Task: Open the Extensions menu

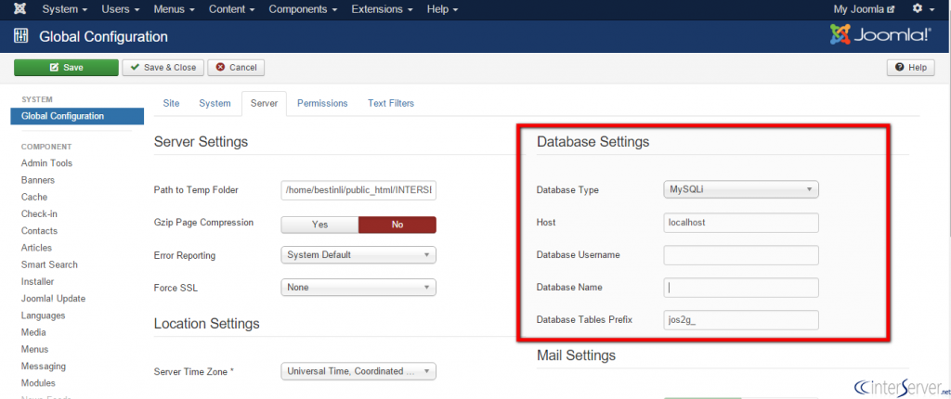Action: coord(382,9)
